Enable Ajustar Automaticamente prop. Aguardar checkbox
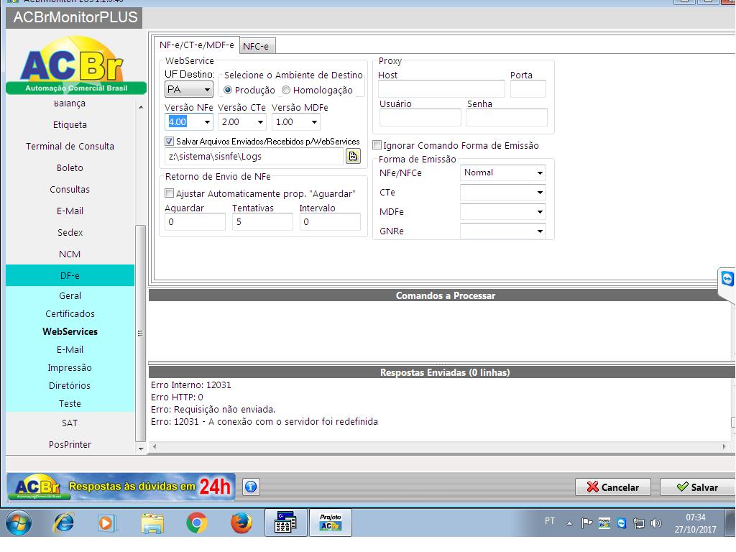Screen dimensions: 736x552 [170, 193]
